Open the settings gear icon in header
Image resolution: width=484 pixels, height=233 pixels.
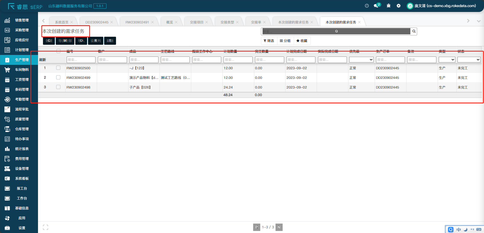pyautogui.click(x=398, y=6)
